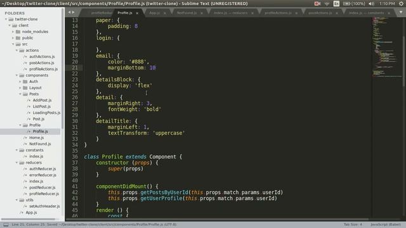
Task: Collapse the twitter-clone root folder arrow
Action: click(x=6, y=19)
